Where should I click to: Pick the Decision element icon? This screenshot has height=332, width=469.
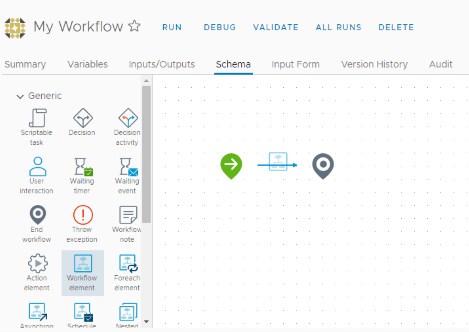(x=83, y=118)
